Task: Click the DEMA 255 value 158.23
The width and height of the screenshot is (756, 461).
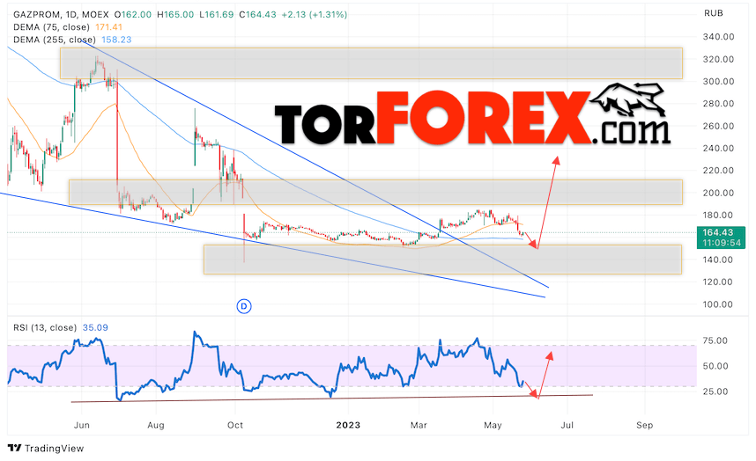Action: 116,40
